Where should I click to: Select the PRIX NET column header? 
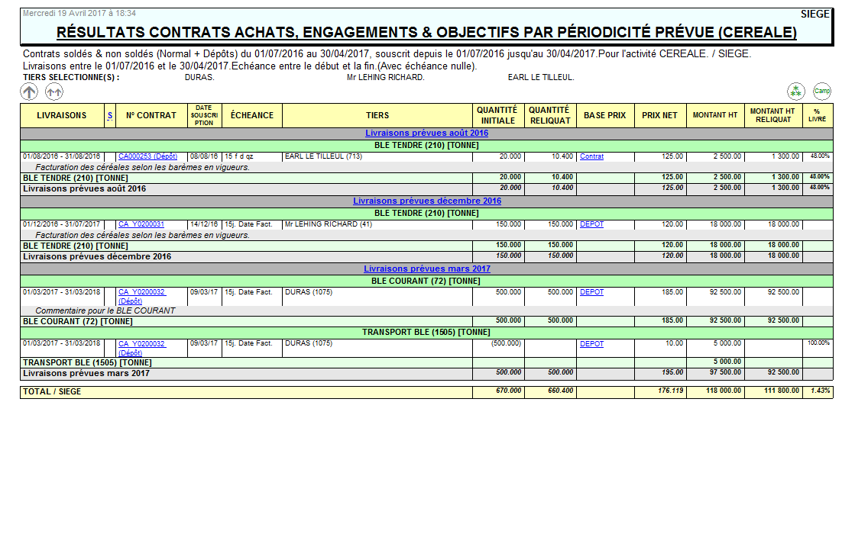point(658,115)
